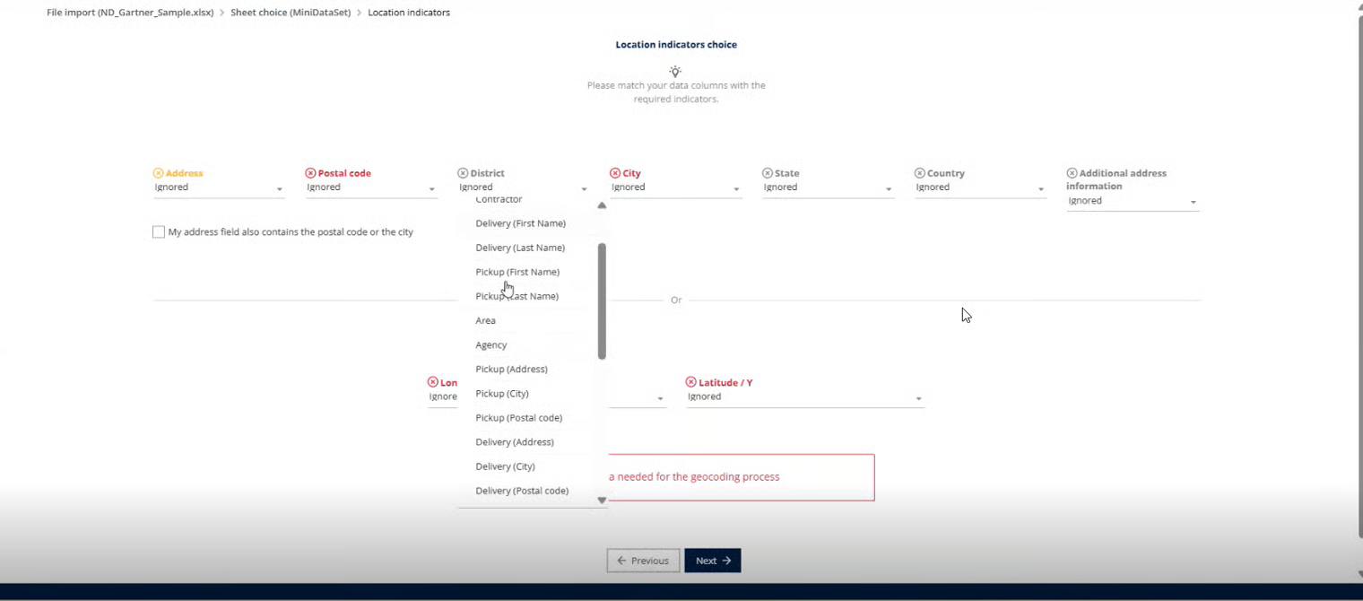Pick the Area option in list
1363x601 pixels.
point(485,320)
